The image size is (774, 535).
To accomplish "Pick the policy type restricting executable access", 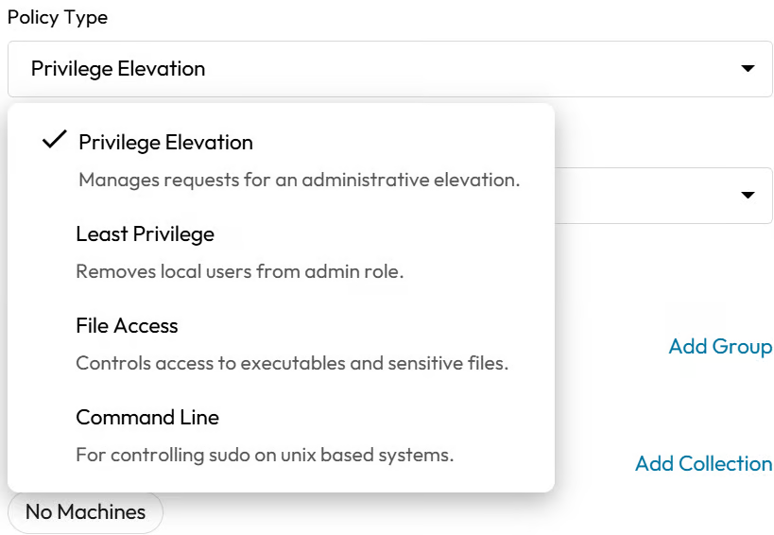I will tap(127, 326).
